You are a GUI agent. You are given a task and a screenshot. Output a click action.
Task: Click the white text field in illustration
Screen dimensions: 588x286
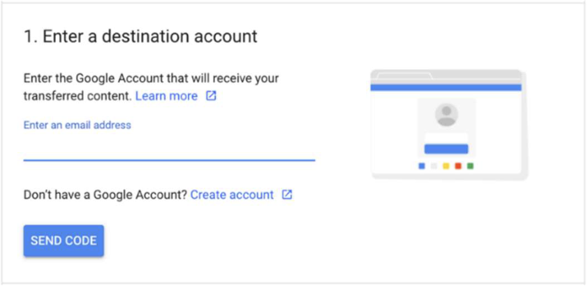click(x=446, y=137)
